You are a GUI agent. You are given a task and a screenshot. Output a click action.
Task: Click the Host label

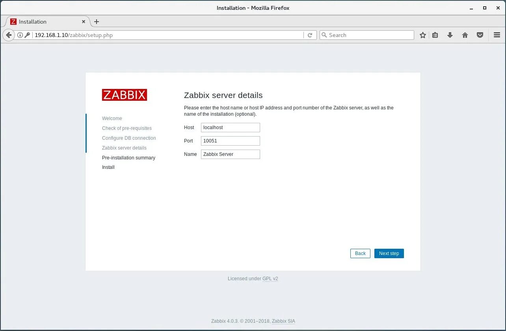pyautogui.click(x=189, y=128)
